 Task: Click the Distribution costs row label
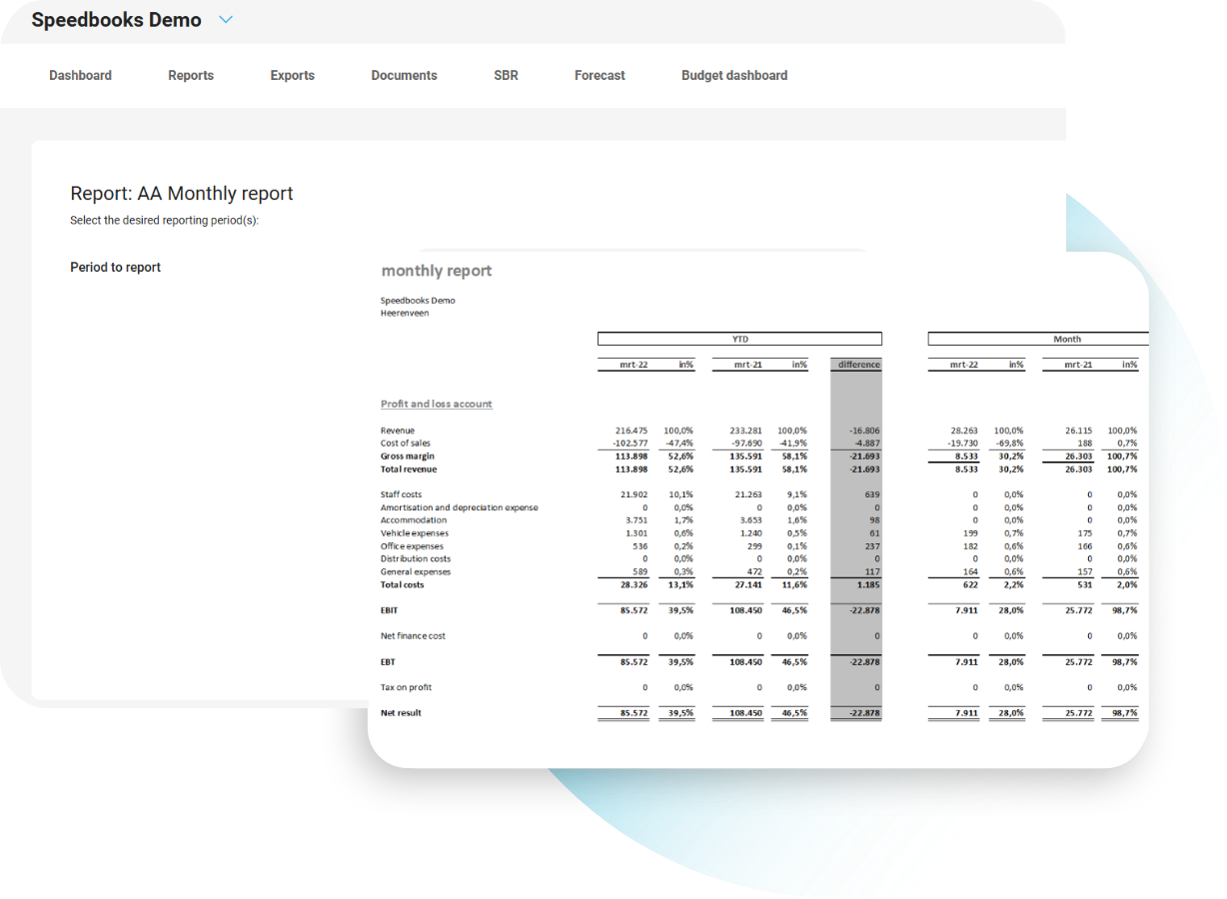(x=416, y=559)
